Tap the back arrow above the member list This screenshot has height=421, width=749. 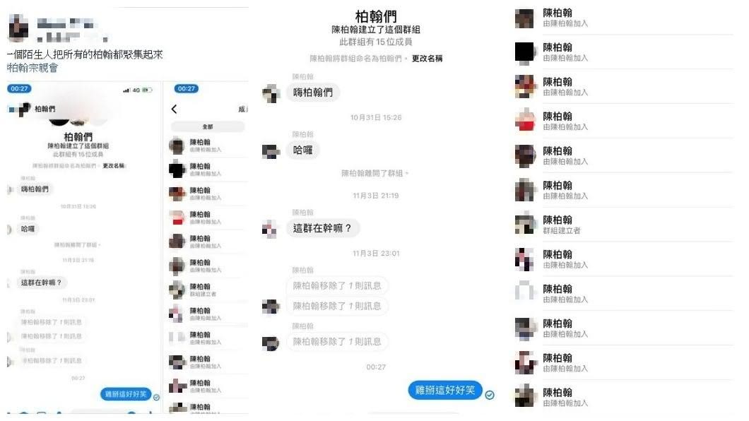click(174, 109)
